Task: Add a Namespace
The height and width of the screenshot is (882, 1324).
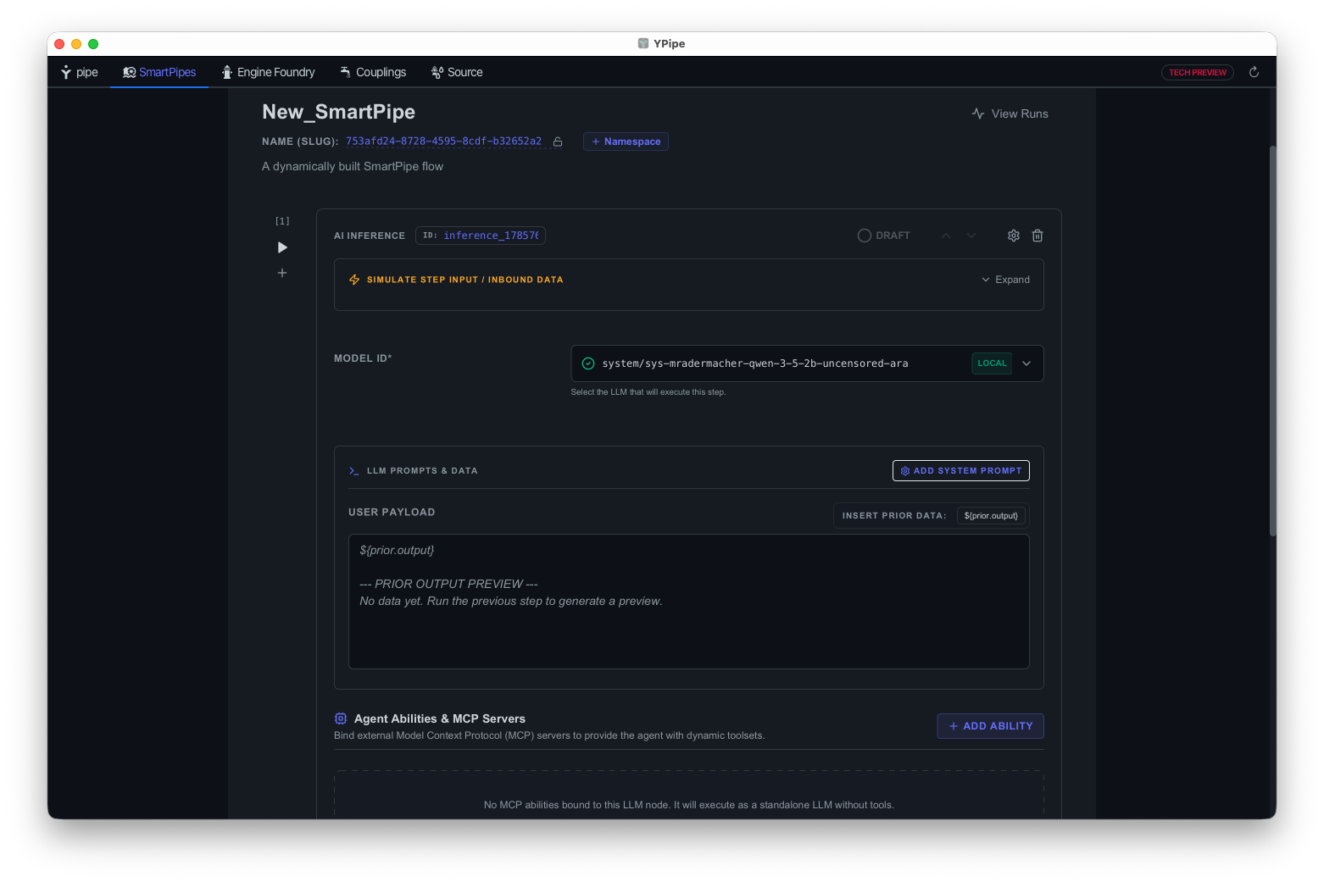Action: point(626,141)
